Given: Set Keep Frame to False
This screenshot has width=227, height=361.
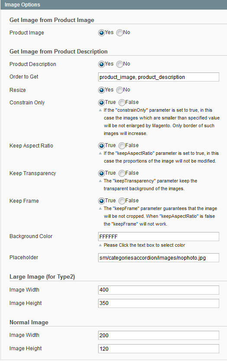Looking at the screenshot, I should pyautogui.click(x=122, y=201).
